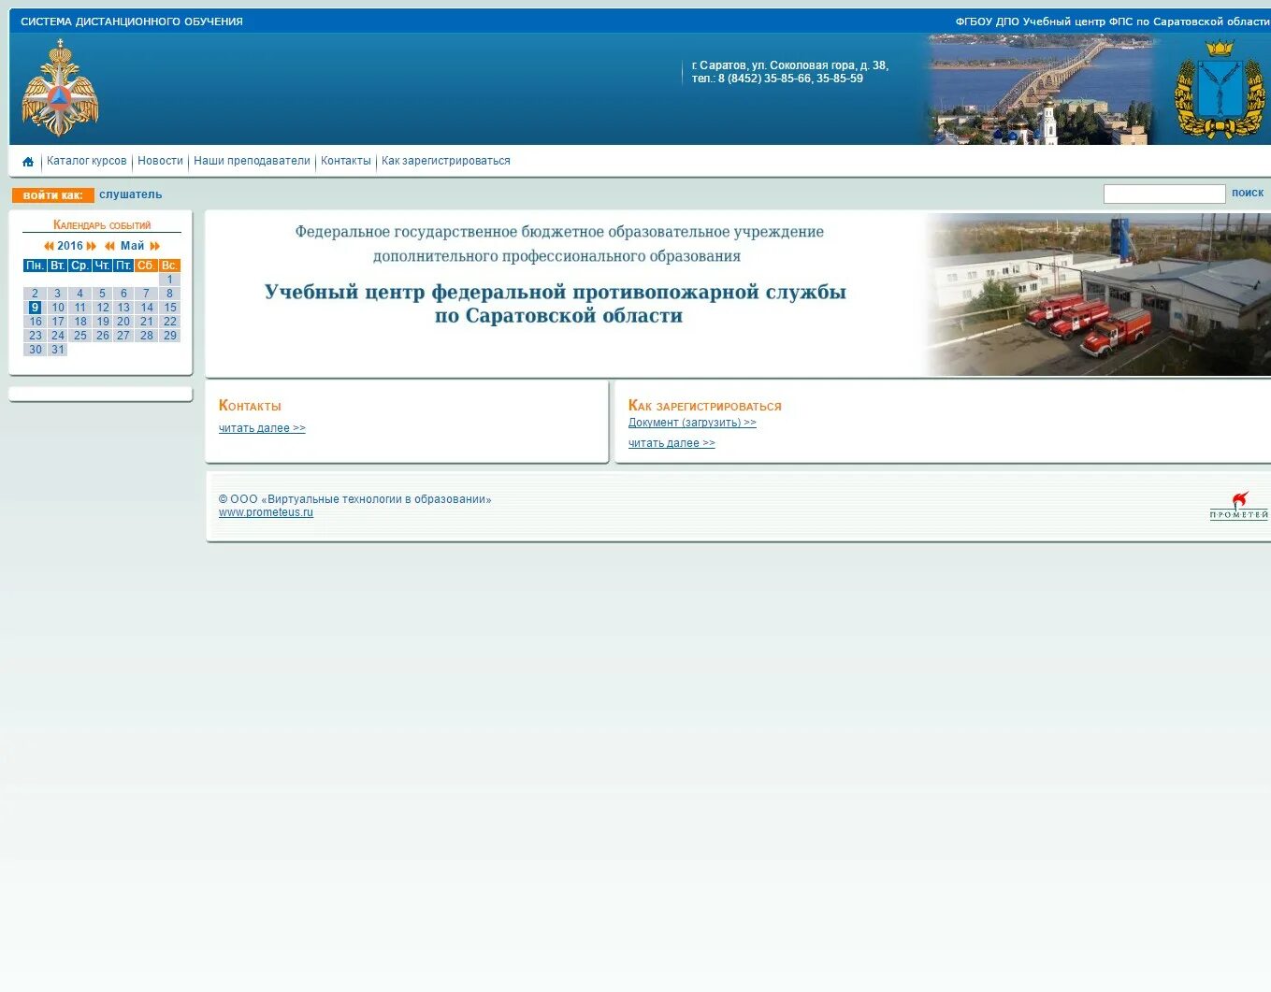Select May 28 in the calendar
Screen dimensions: 1271x992
tap(147, 336)
